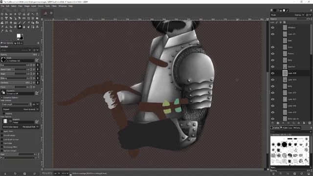Select the Layer #24 row
The image size is (313, 176).
click(x=291, y=80)
